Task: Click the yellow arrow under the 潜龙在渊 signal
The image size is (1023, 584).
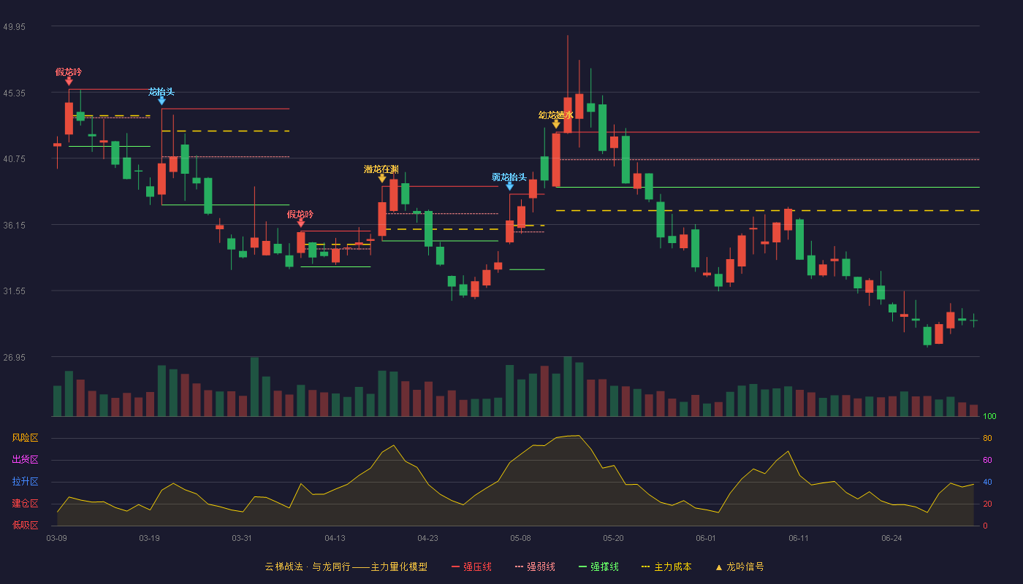Action: pos(381,179)
